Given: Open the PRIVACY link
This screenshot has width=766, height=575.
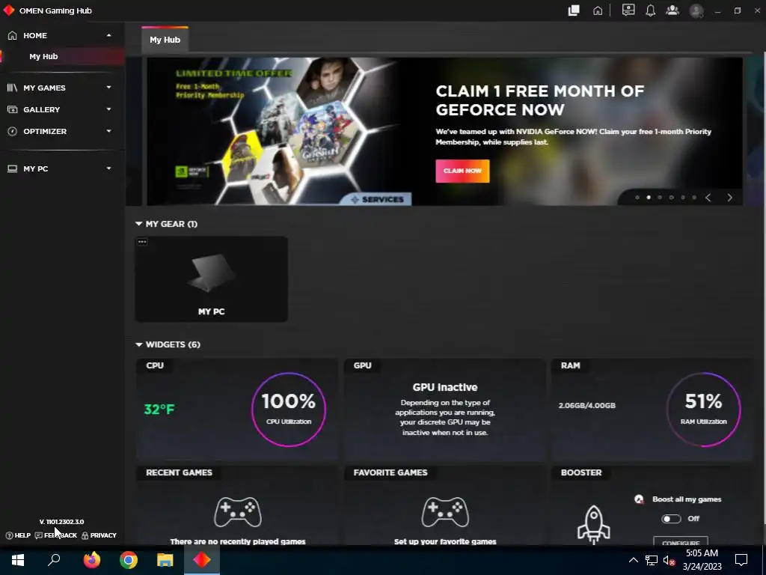Looking at the screenshot, I should [99, 535].
